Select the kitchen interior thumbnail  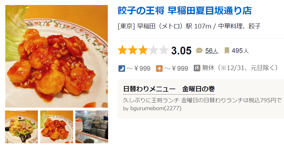[92, 127]
